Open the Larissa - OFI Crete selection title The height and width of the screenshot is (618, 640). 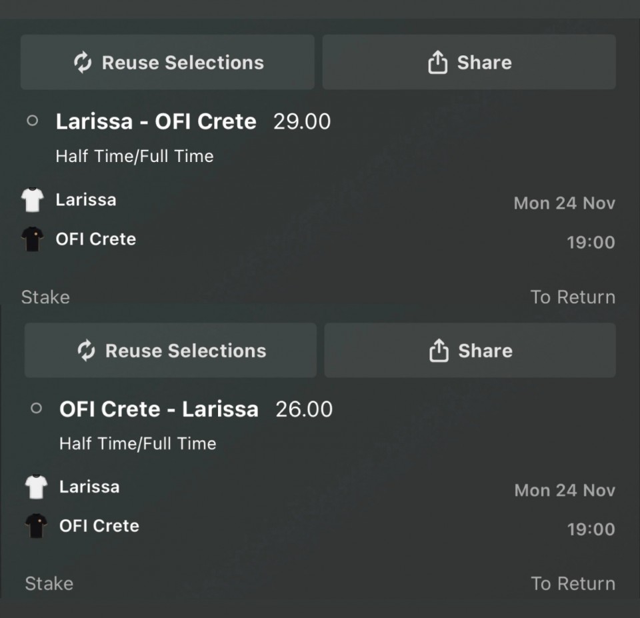pyautogui.click(x=156, y=121)
